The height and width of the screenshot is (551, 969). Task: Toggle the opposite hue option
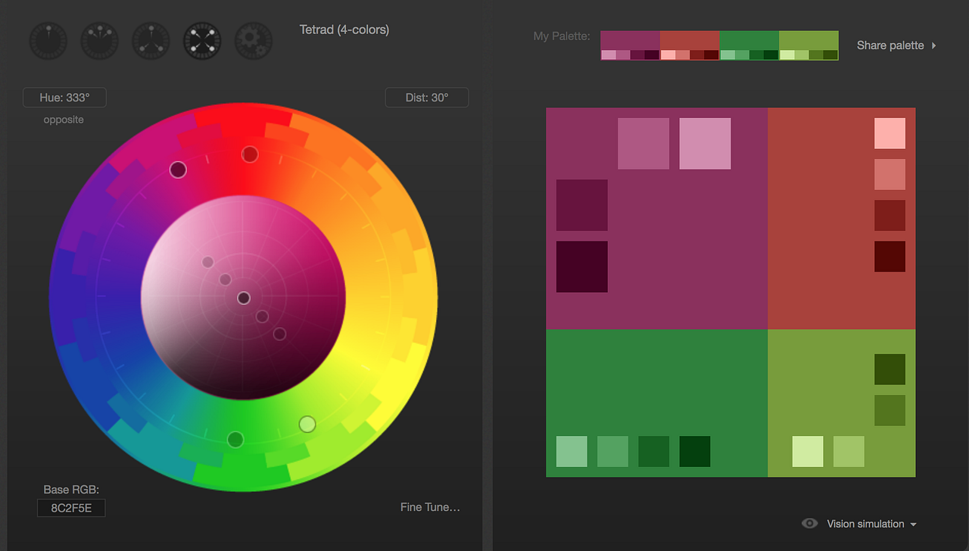point(64,120)
